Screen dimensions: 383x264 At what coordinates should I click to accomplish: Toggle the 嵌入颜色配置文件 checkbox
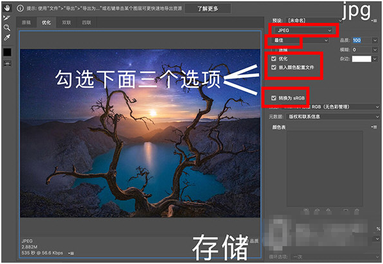(273, 67)
